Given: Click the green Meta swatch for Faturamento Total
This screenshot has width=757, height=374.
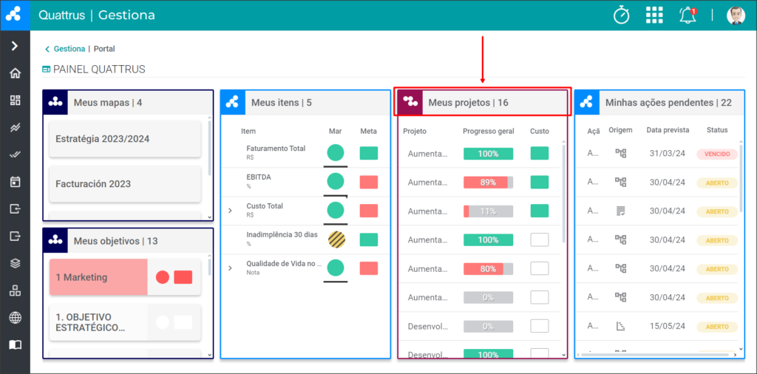Looking at the screenshot, I should tap(369, 154).
